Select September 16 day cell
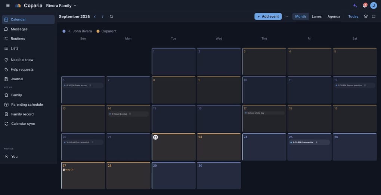 [219, 118]
